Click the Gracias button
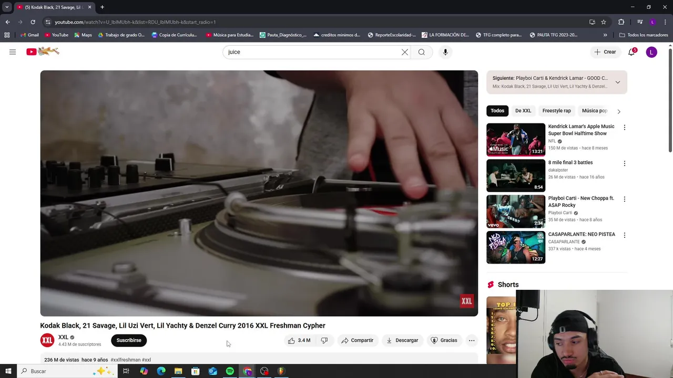Image resolution: width=673 pixels, height=378 pixels. tap(444, 340)
